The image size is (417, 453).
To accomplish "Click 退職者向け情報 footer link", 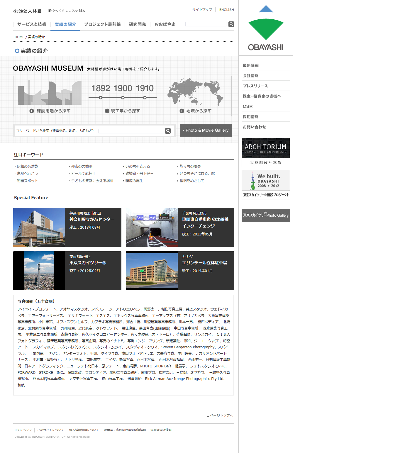I will click(161, 430).
